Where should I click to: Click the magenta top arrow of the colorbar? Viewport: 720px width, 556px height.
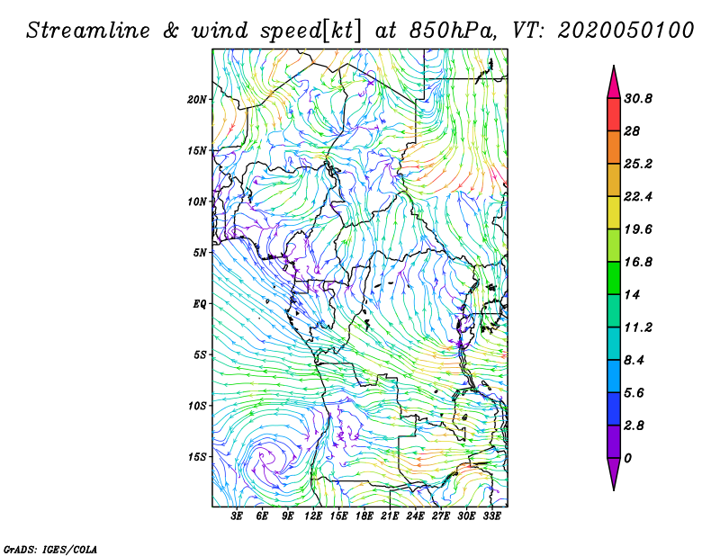tap(614, 81)
